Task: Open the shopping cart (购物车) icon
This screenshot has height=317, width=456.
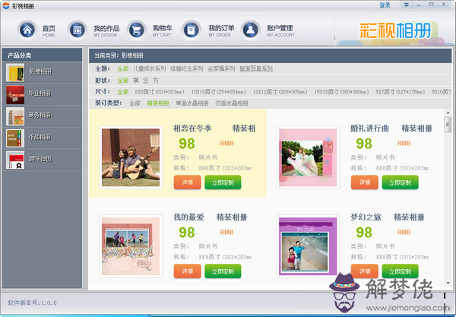Action: click(136, 30)
